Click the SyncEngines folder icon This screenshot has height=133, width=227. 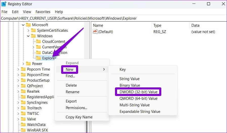tap(23, 103)
